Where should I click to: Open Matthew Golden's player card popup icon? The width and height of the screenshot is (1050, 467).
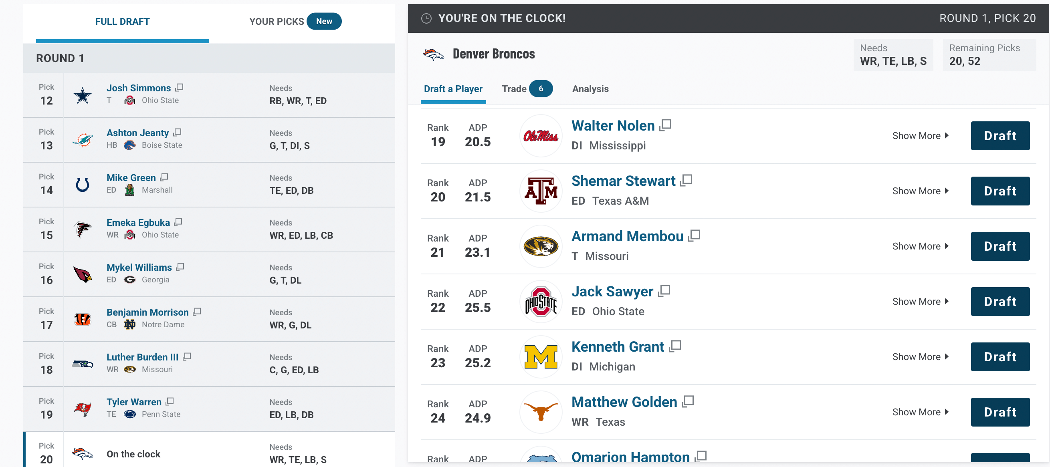click(x=688, y=401)
